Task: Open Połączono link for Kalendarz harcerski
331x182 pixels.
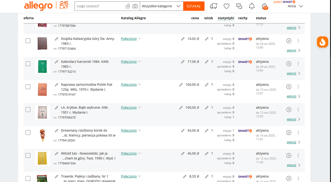Action: click(x=129, y=62)
